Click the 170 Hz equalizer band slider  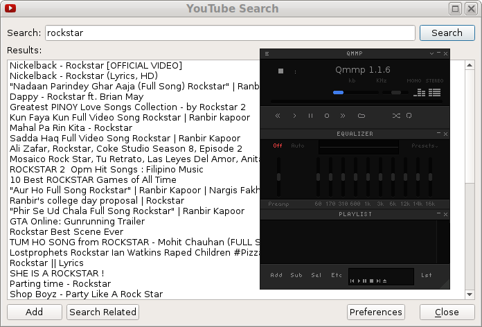[331, 177]
